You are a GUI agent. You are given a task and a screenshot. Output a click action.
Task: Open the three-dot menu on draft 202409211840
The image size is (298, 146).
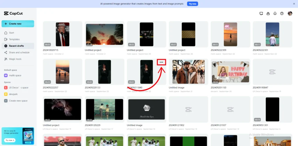point(162,62)
